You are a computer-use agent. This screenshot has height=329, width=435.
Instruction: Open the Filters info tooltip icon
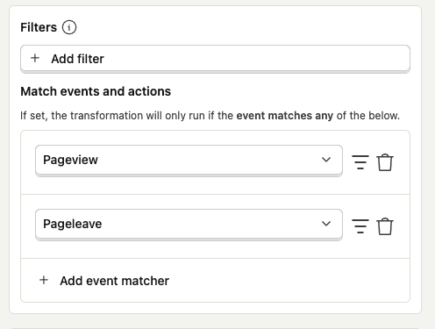pyautogui.click(x=69, y=27)
